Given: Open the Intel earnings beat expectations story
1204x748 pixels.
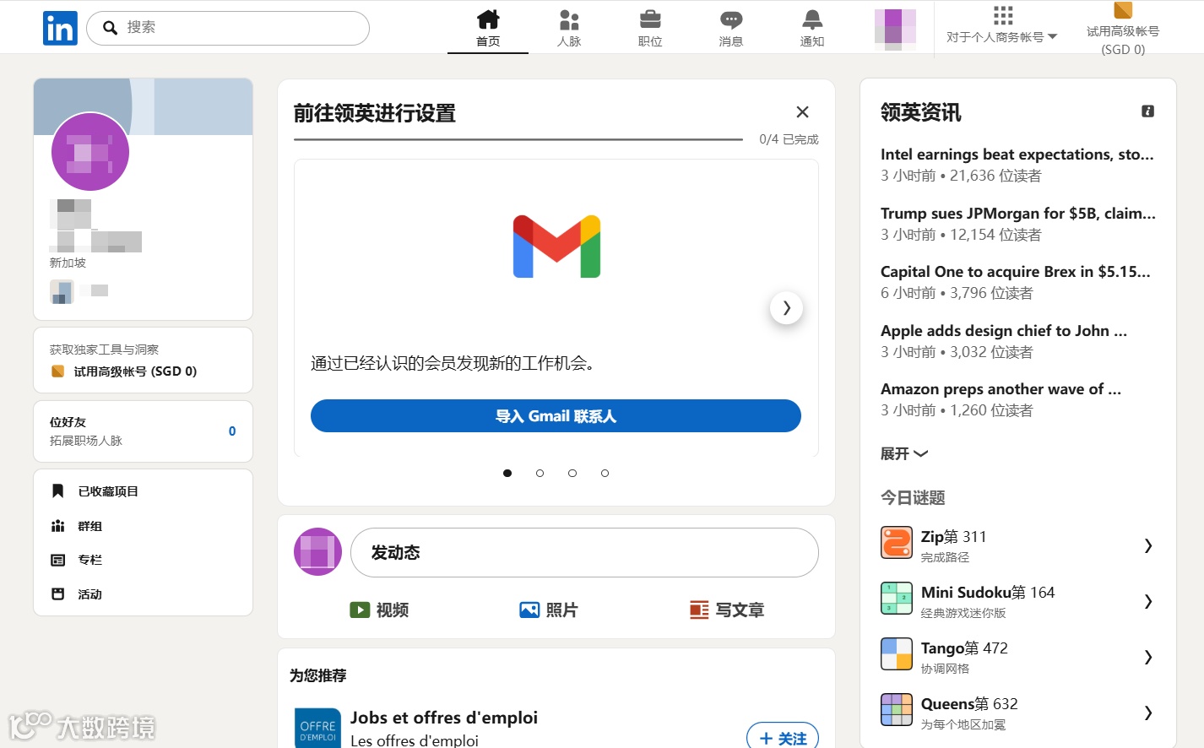Looking at the screenshot, I should (x=1017, y=154).
